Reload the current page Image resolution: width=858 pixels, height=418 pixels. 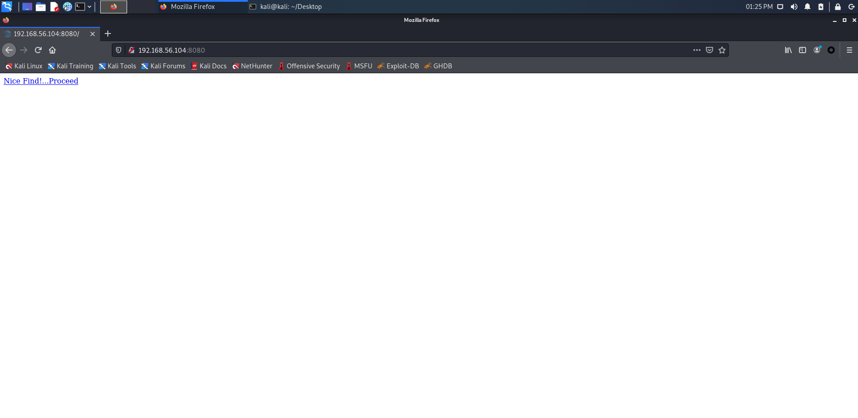(x=38, y=50)
